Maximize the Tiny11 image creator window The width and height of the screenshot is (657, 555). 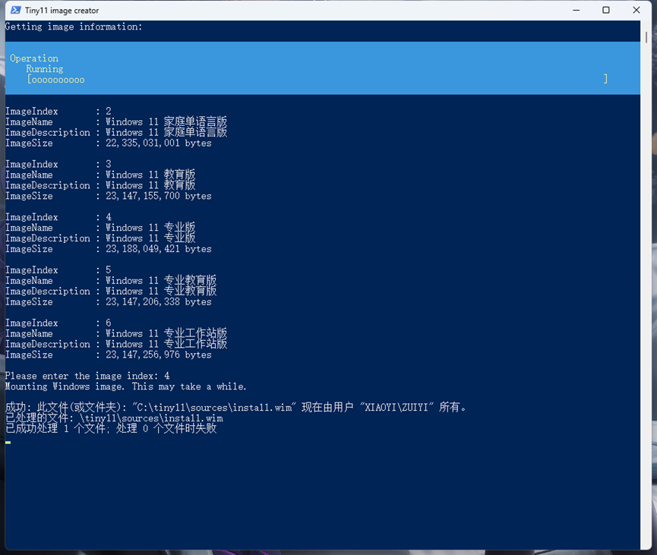pyautogui.click(x=606, y=10)
